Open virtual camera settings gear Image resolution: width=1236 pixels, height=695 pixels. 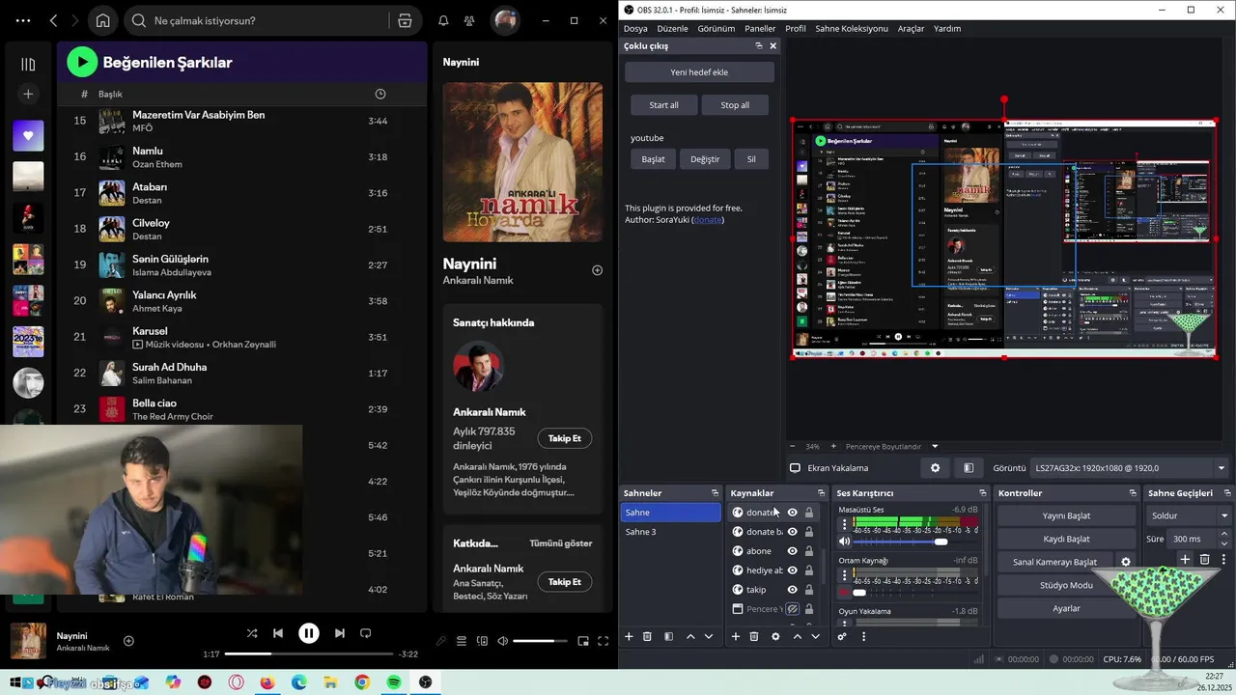[1125, 562]
